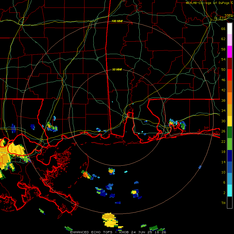
Task: Click the 38 legend value
Action: click(x=223, y=100)
